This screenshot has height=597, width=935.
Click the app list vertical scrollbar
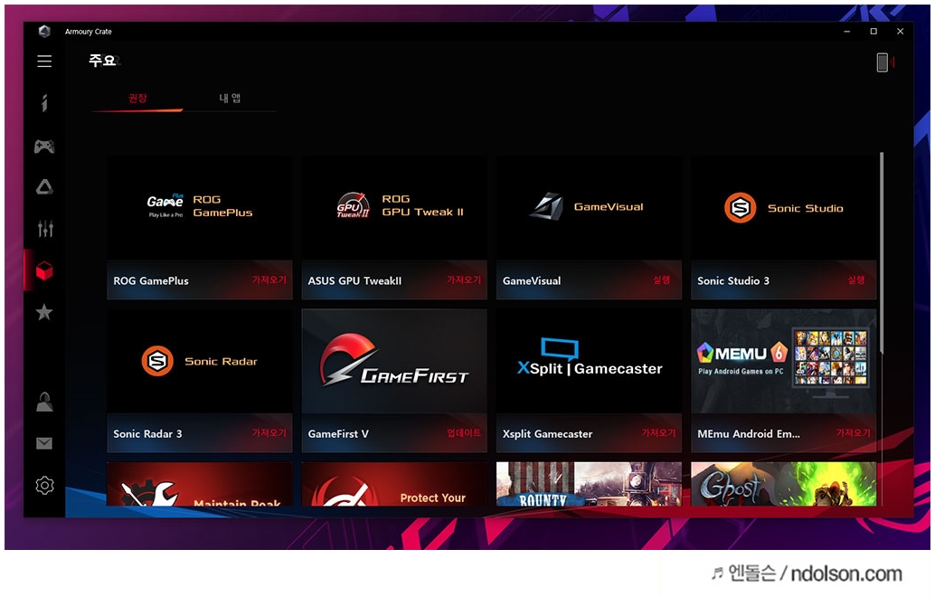[x=882, y=253]
